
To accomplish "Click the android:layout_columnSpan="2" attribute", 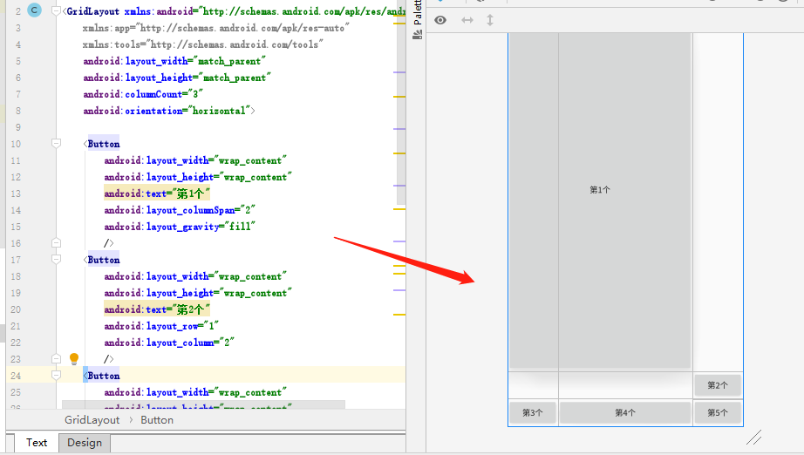I will point(180,210).
